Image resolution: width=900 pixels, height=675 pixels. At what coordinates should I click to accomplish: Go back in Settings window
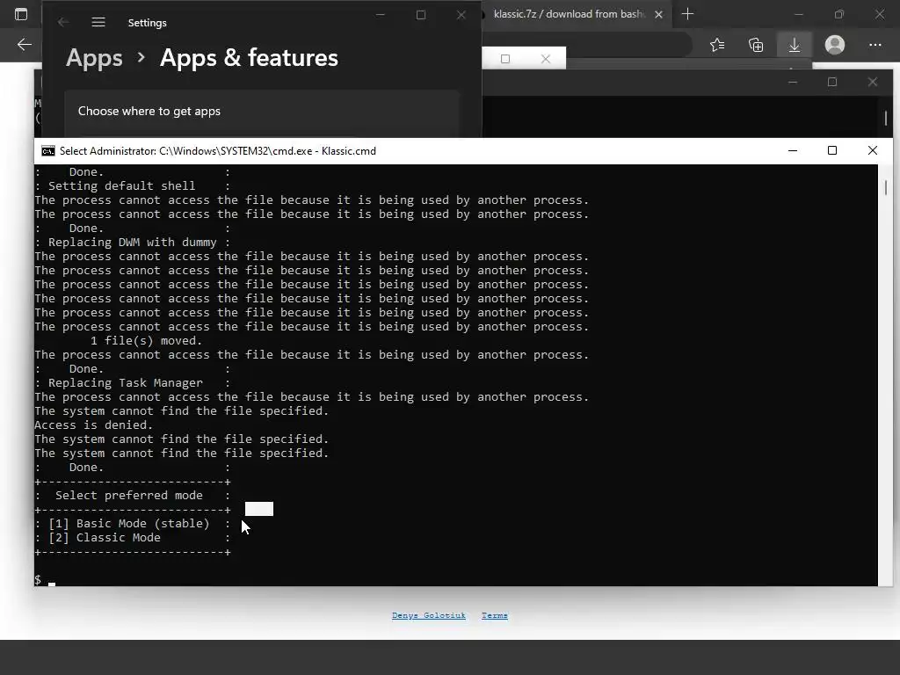(x=63, y=22)
